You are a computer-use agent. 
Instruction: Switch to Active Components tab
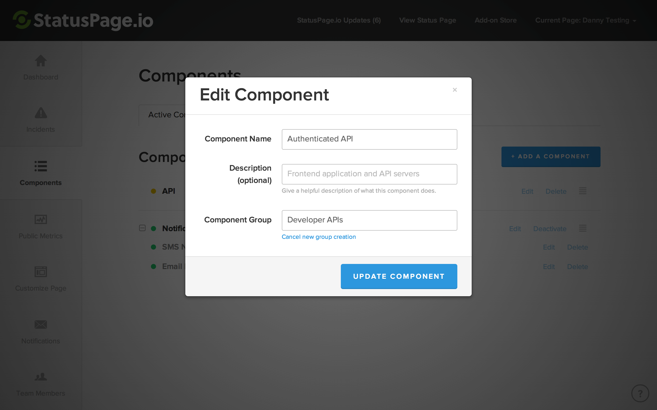(162, 115)
